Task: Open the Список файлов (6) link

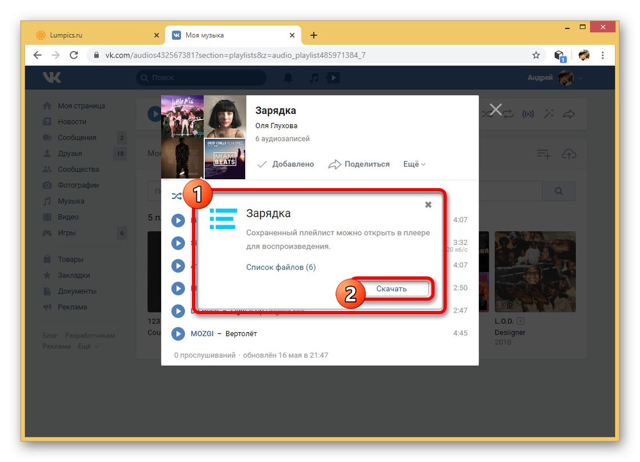Action: pyautogui.click(x=281, y=267)
